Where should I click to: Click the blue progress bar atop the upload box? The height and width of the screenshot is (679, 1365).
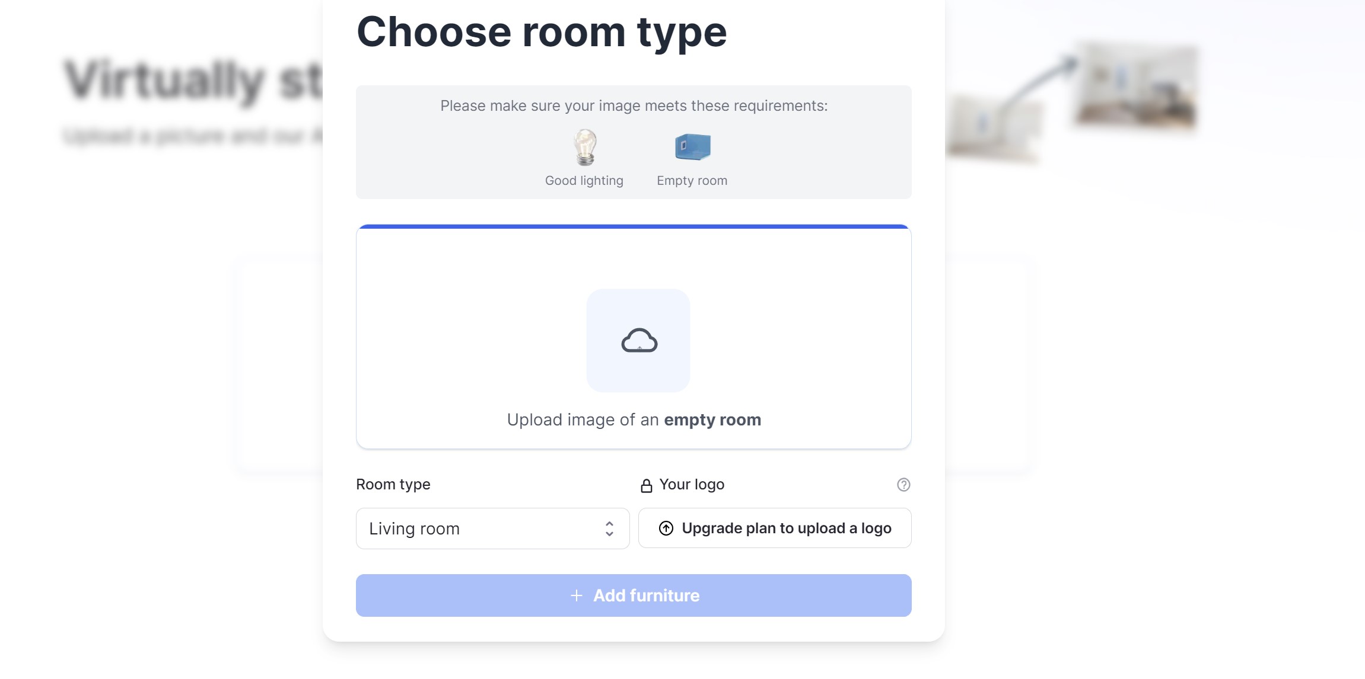633,226
